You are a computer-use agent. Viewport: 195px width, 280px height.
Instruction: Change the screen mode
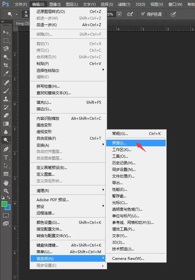point(6,223)
